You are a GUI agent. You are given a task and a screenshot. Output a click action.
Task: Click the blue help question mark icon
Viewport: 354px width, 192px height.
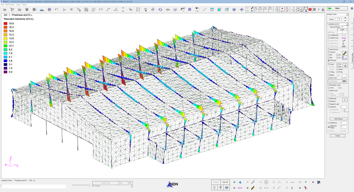click(352, 8)
